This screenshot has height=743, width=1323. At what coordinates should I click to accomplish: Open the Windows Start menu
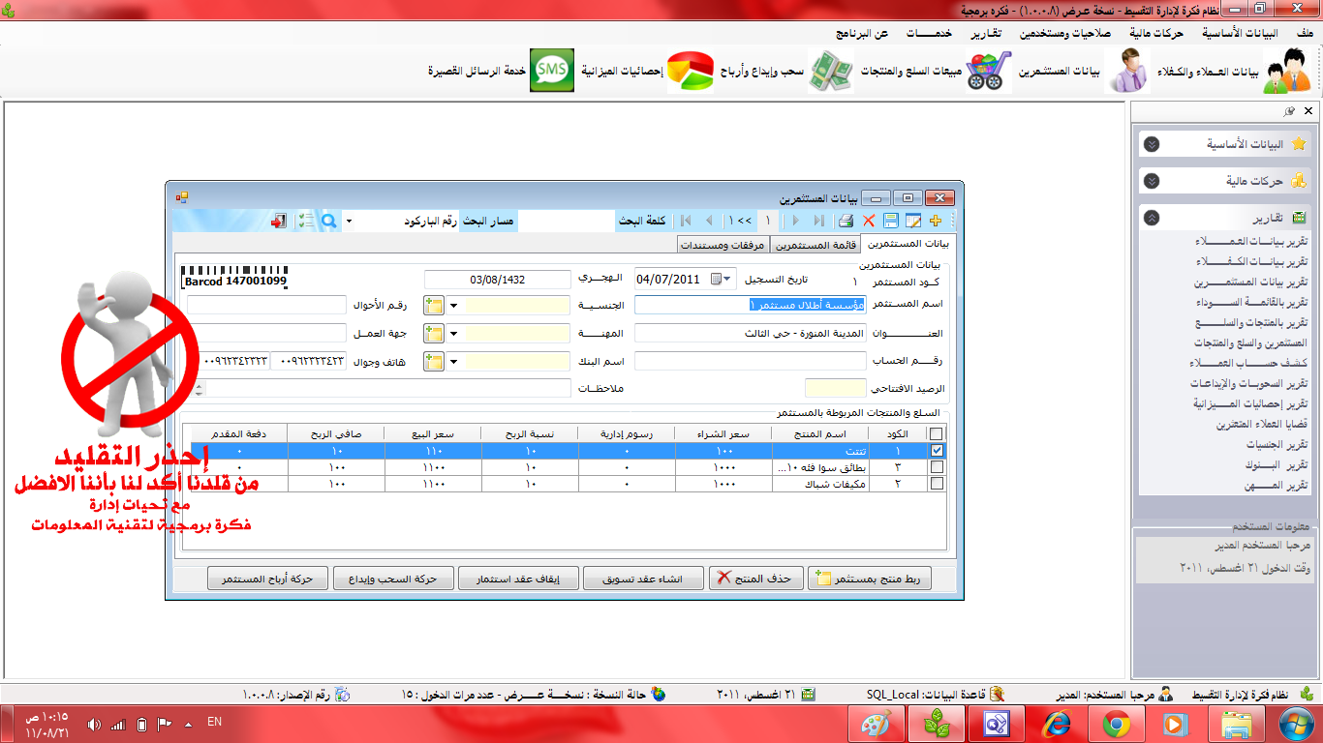coord(1296,724)
